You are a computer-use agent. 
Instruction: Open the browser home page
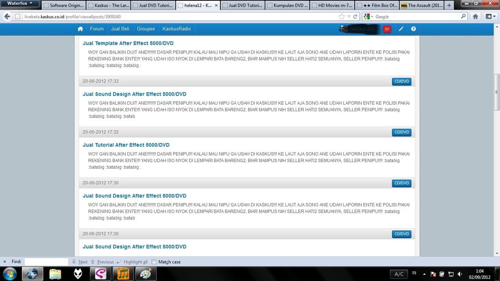point(475,16)
